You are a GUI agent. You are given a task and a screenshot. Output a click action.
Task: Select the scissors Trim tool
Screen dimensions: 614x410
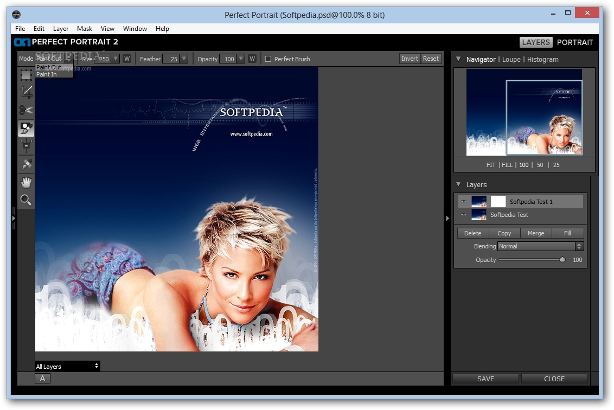(x=26, y=111)
